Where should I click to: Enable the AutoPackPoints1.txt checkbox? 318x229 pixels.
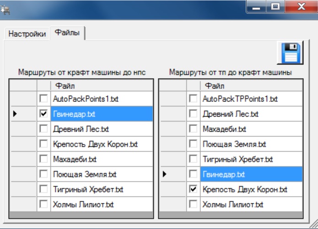pyautogui.click(x=44, y=99)
